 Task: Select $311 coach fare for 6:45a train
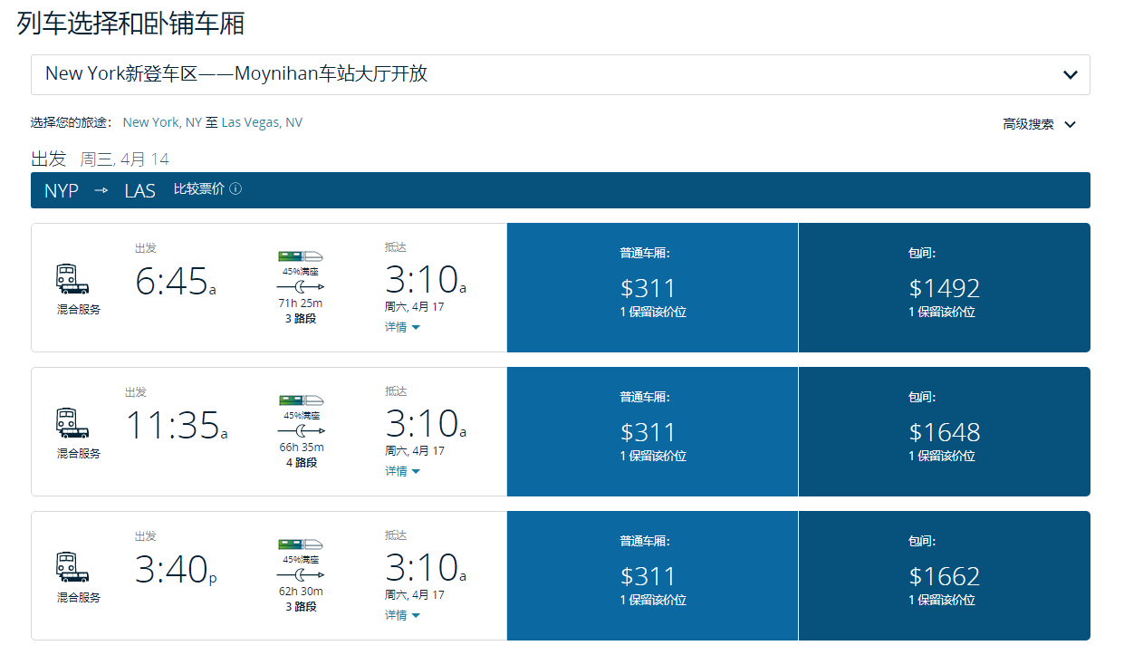click(x=652, y=288)
